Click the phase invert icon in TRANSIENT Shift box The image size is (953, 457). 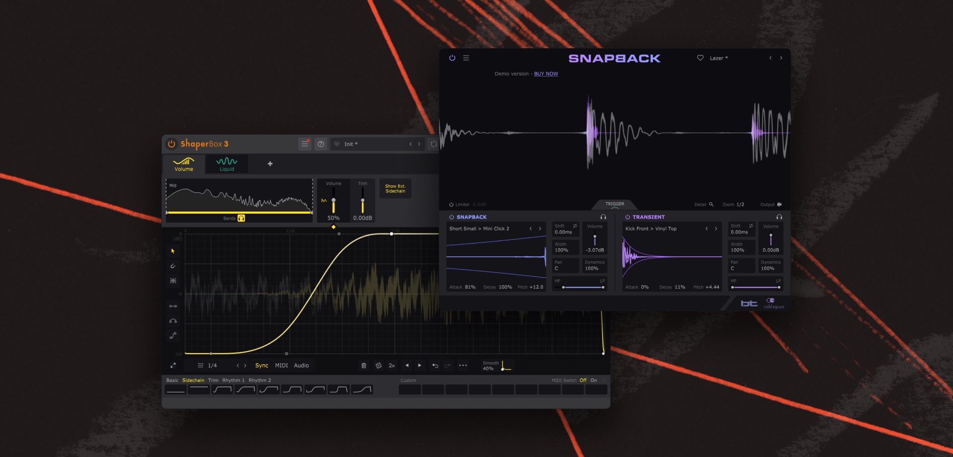pos(751,227)
